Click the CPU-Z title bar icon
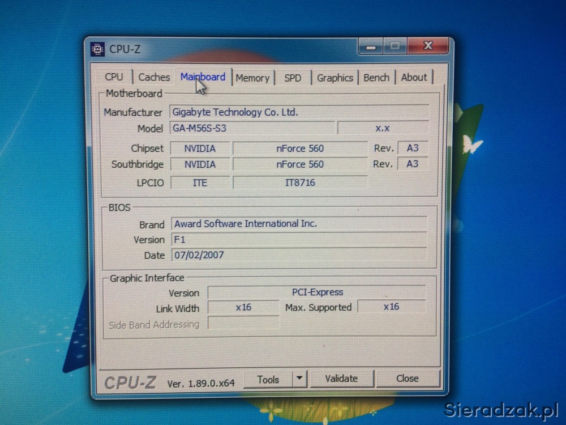The width and height of the screenshot is (566, 425). 97,49
